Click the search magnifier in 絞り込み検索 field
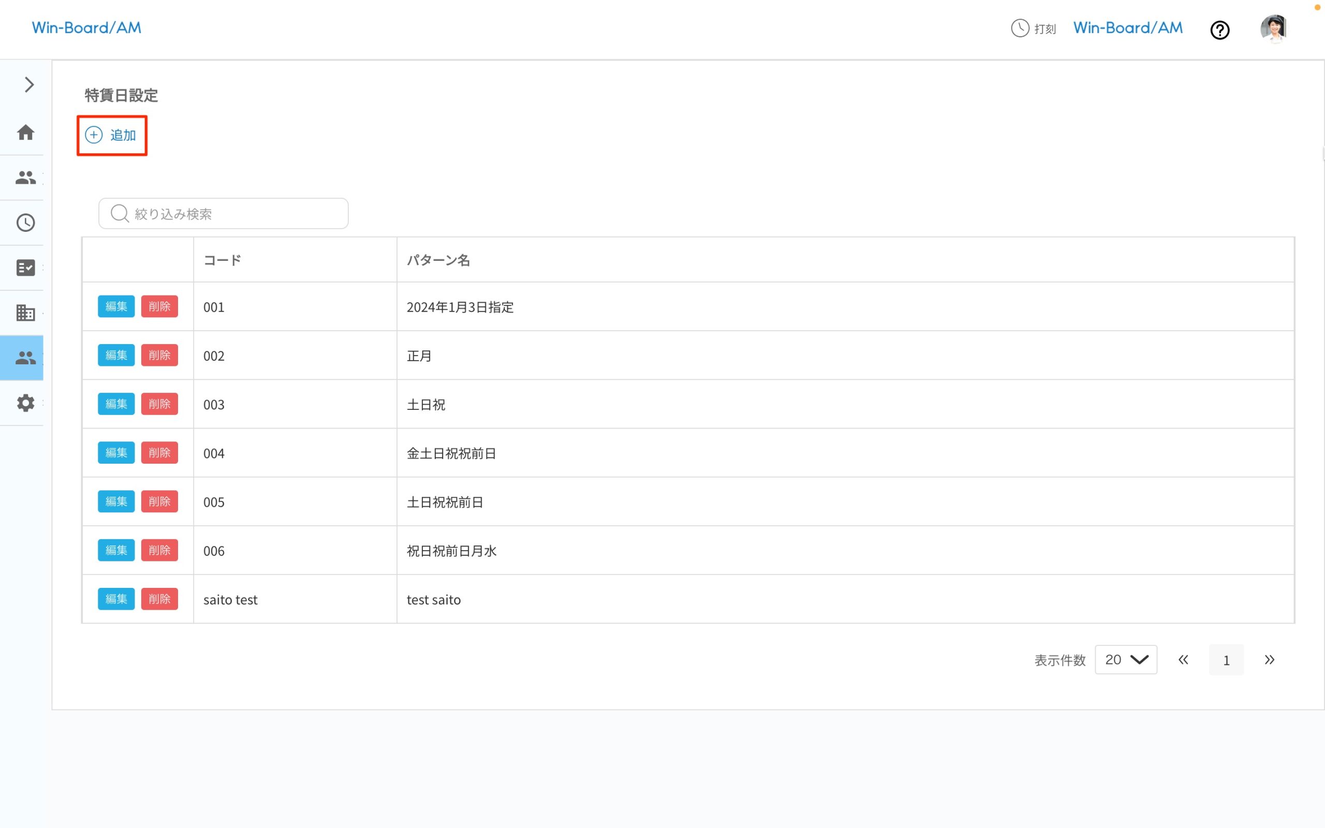1325x828 pixels. [x=120, y=213]
